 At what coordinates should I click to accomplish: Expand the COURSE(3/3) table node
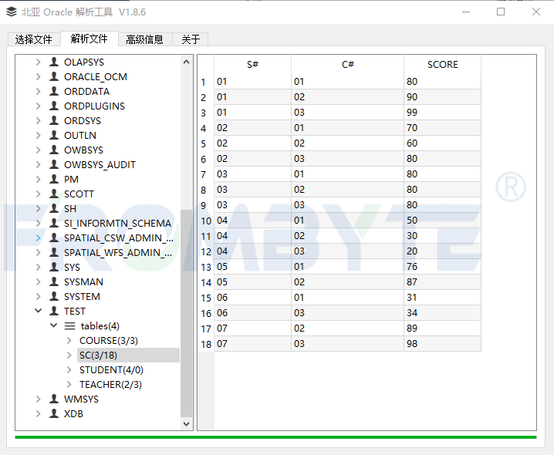point(69,341)
